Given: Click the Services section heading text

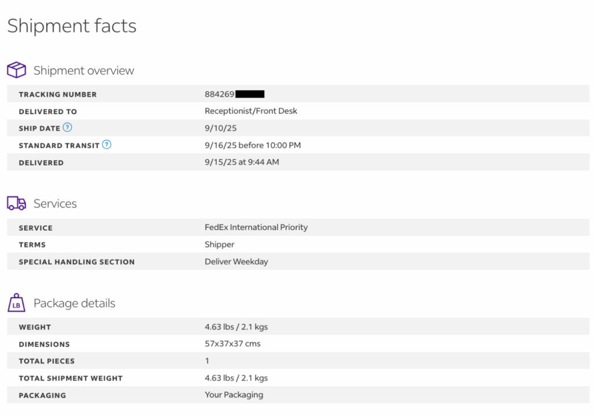Looking at the screenshot, I should coord(55,204).
